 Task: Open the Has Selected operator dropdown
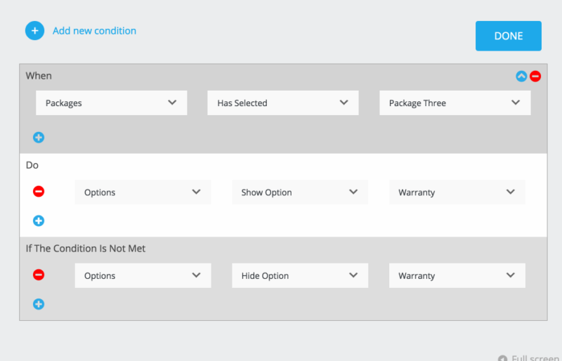[x=283, y=103]
